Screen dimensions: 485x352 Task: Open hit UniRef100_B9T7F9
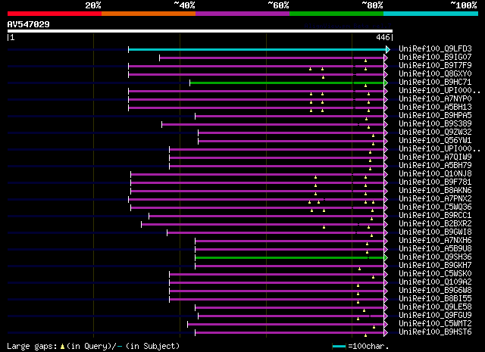pos(435,66)
